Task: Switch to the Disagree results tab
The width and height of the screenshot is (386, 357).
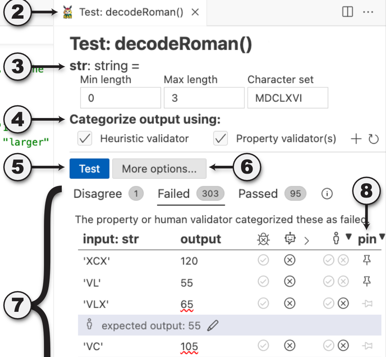Action: point(108,194)
